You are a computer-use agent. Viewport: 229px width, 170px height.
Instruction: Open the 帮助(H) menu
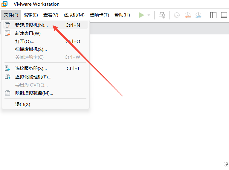[x=122, y=15]
